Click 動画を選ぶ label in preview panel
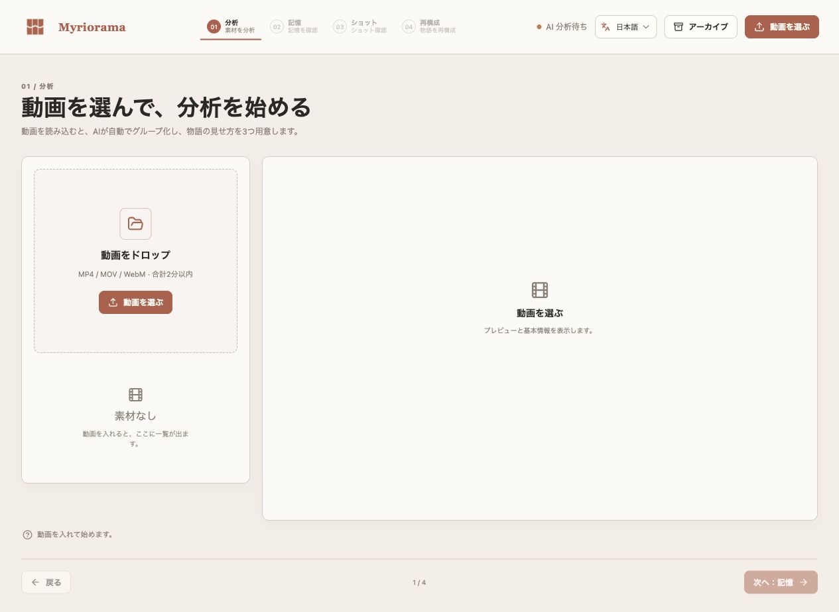This screenshot has height=612, width=839. (x=540, y=313)
